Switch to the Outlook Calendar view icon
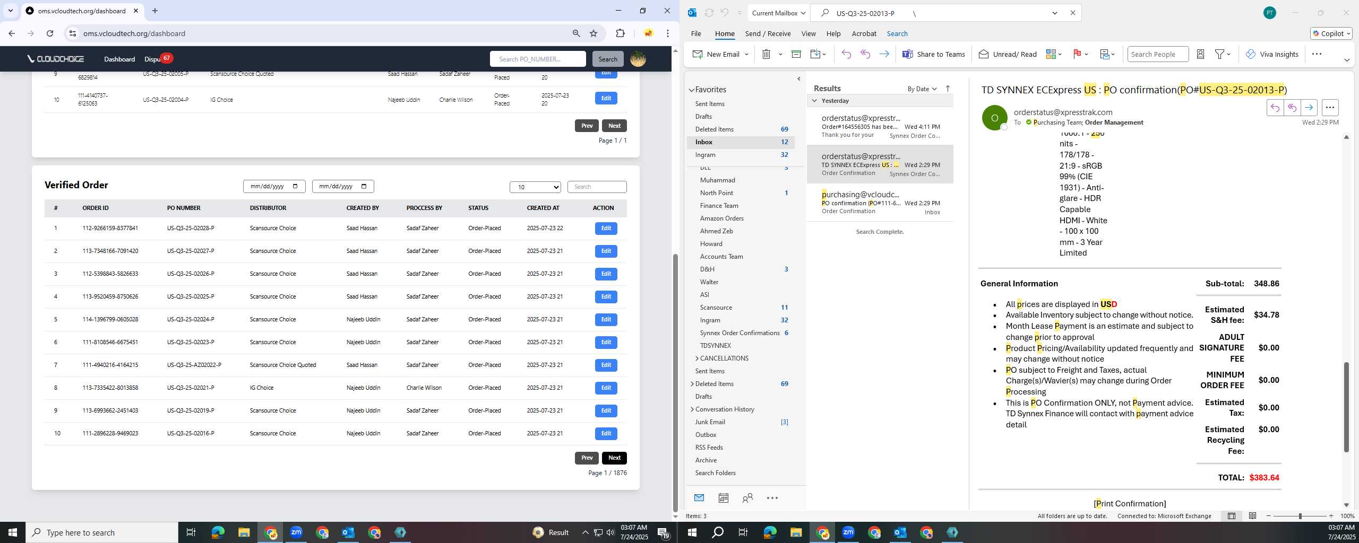Image resolution: width=1359 pixels, height=543 pixels. (x=723, y=498)
